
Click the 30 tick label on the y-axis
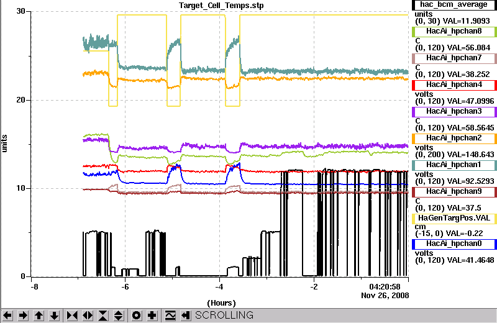pos(21,11)
